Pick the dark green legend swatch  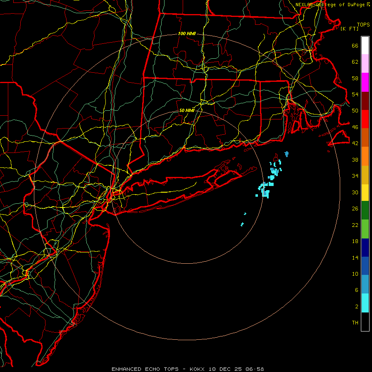pos(365,210)
